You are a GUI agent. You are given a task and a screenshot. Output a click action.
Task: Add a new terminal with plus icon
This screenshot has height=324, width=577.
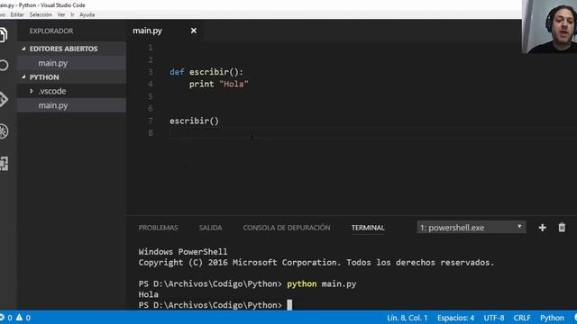coord(542,228)
